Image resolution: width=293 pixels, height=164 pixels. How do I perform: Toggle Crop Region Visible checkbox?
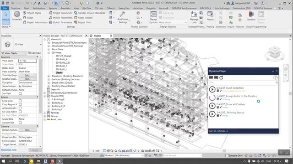pyautogui.click(x=20, y=104)
